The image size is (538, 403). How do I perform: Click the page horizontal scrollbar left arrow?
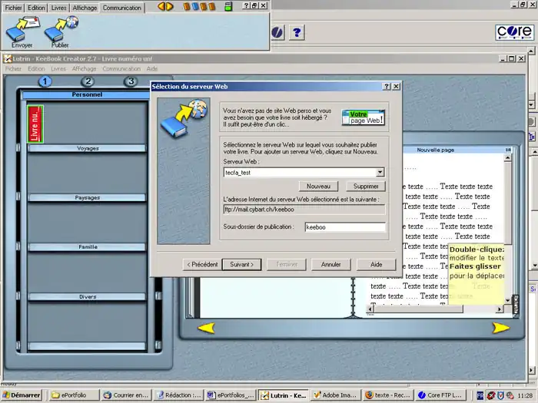pos(370,309)
